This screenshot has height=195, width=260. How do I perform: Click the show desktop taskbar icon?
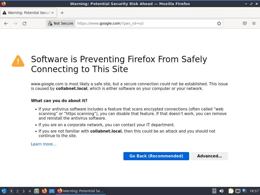pos(52,191)
